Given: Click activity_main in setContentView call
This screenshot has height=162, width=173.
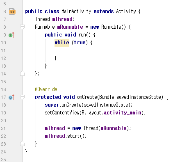Looking at the screenshot, I should pos(123,113).
